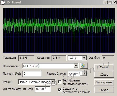Click the Длительность (мм:сс) field

(43, 89)
